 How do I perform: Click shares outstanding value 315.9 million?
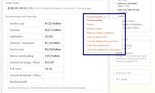pos(52,56)
